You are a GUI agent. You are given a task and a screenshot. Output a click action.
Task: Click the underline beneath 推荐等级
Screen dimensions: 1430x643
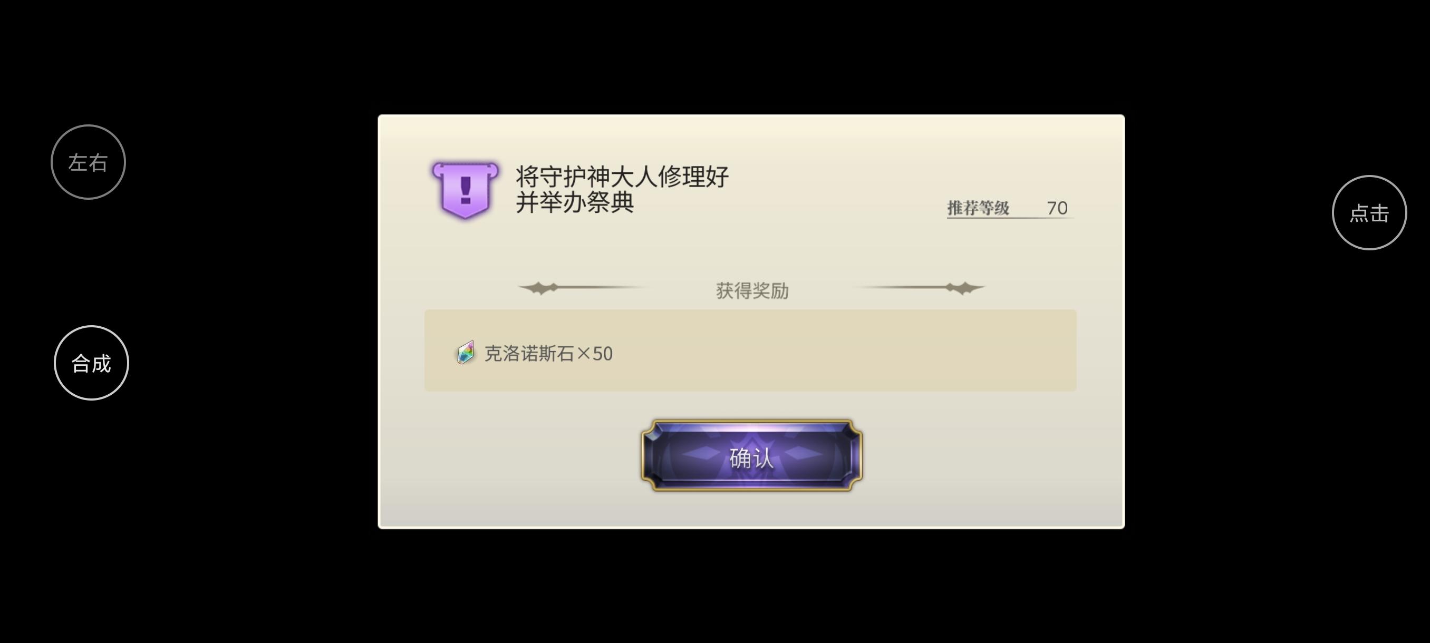(x=1010, y=218)
